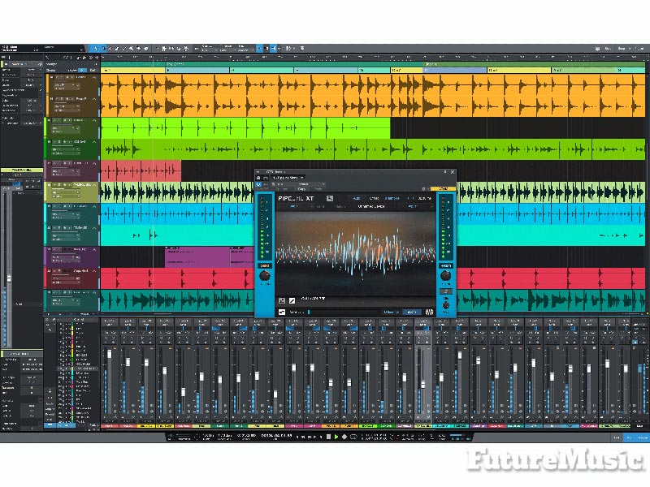Toggle the plugin power bypass button
Viewport: 650px width, 487px height.
point(258,184)
